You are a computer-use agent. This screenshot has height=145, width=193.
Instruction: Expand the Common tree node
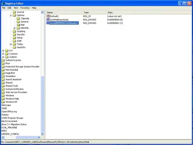tap(3, 54)
